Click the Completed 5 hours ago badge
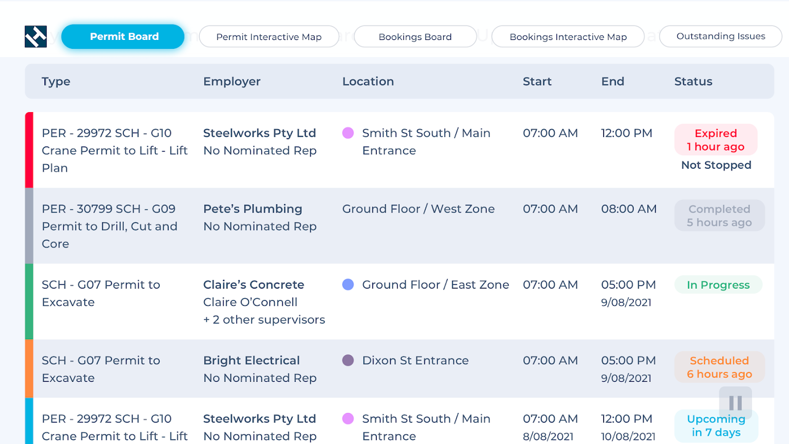The width and height of the screenshot is (789, 444). (x=719, y=216)
